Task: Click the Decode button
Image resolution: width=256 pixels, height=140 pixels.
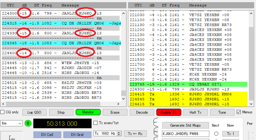Action: (142, 112)
